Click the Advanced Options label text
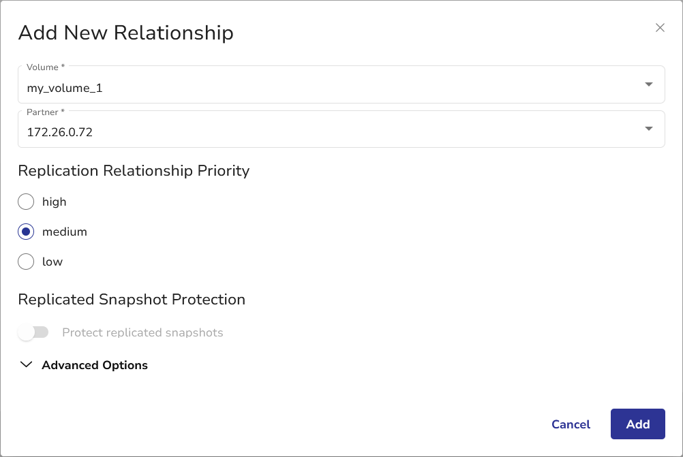683x457 pixels. [x=95, y=365]
